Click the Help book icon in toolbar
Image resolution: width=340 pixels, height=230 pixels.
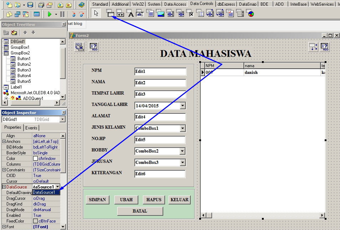click(x=82, y=5)
